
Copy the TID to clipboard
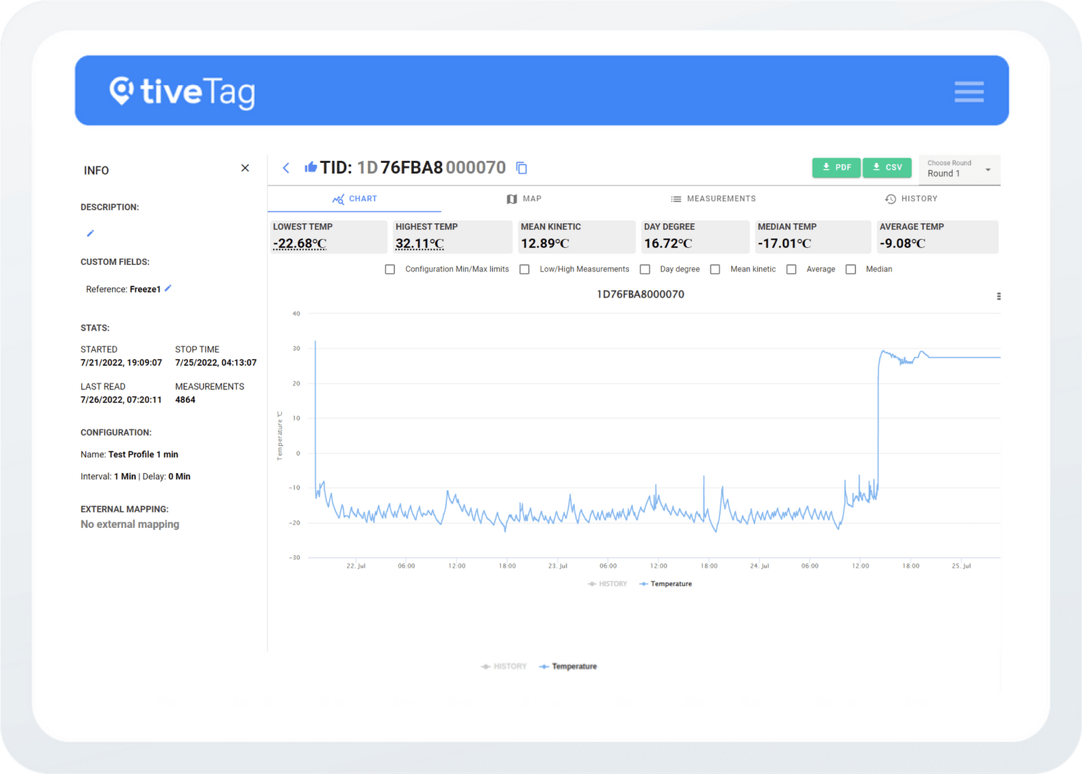(x=521, y=168)
